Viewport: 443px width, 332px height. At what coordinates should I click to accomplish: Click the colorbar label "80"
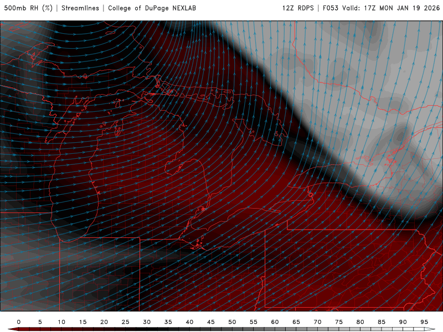pos(360,322)
